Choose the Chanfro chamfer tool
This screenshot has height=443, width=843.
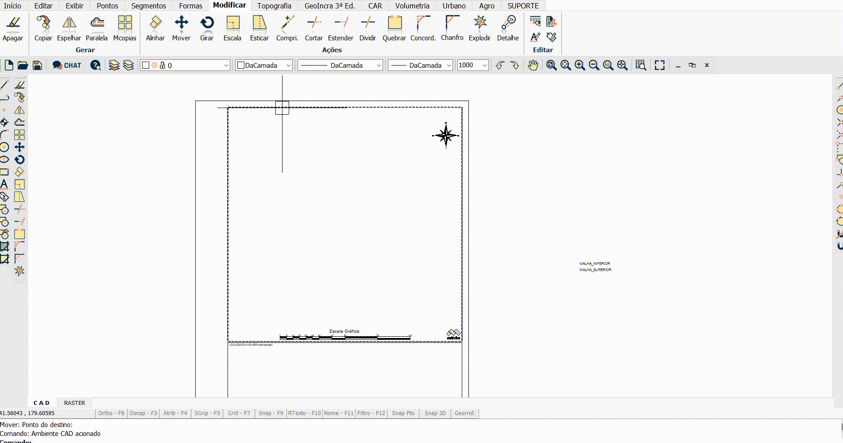452,28
